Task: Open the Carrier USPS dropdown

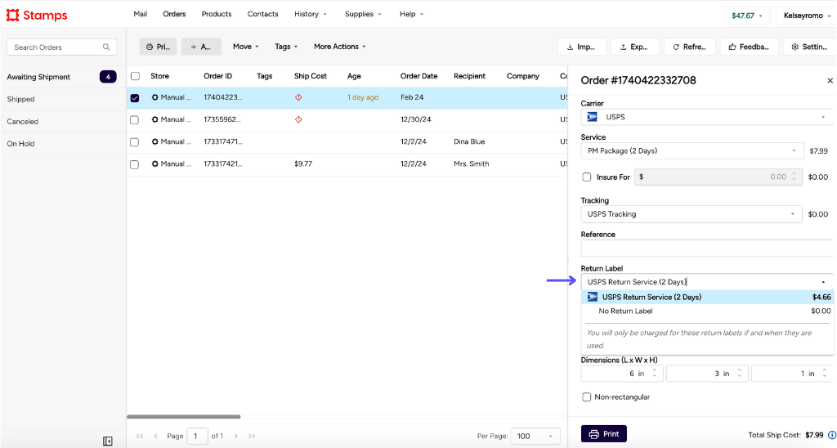Action: tap(707, 117)
